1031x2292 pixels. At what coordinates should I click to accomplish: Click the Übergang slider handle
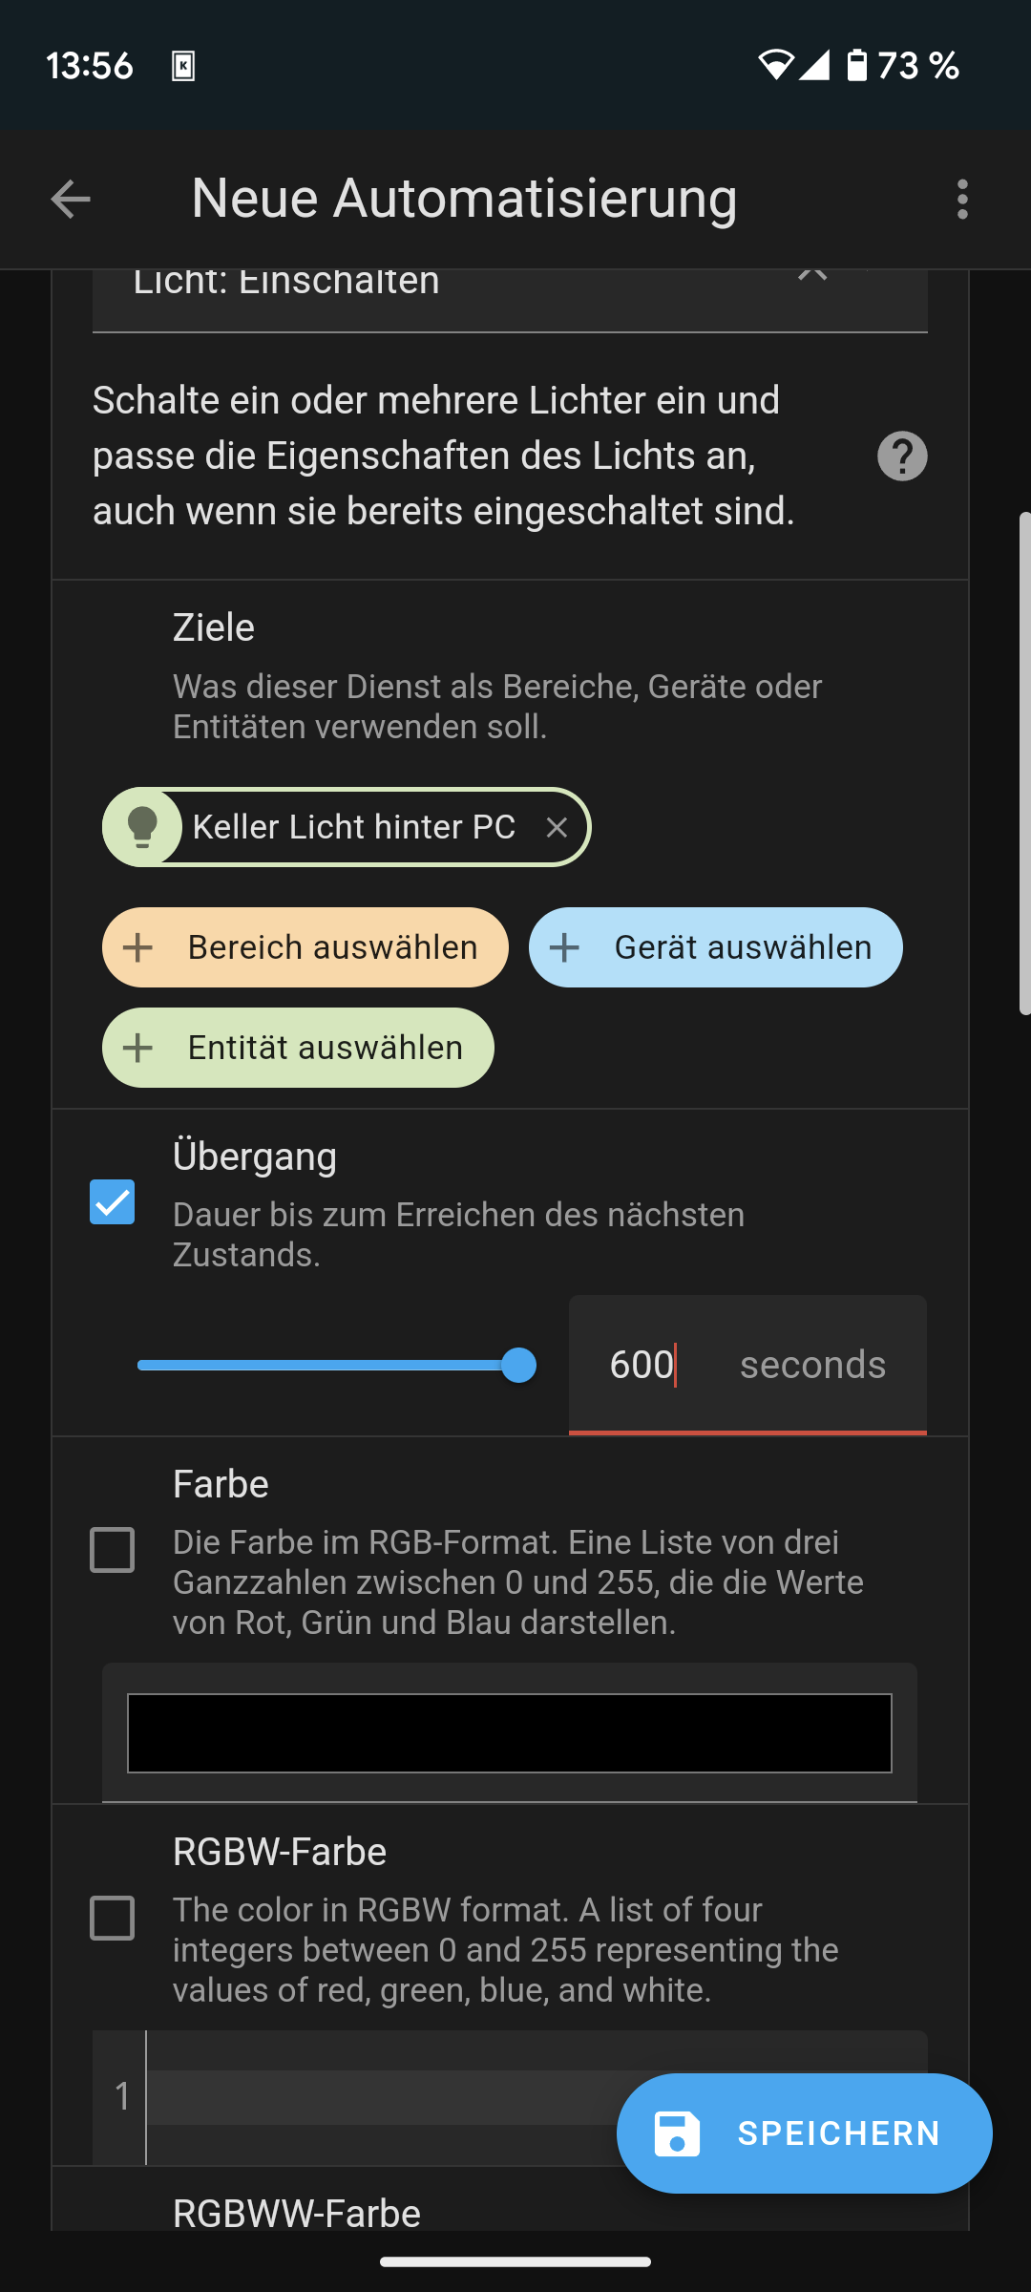tap(518, 1365)
